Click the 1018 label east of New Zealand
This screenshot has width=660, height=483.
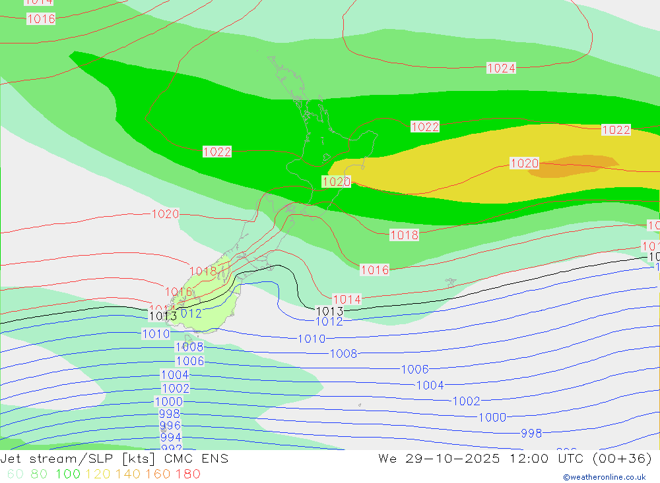pyautogui.click(x=405, y=235)
